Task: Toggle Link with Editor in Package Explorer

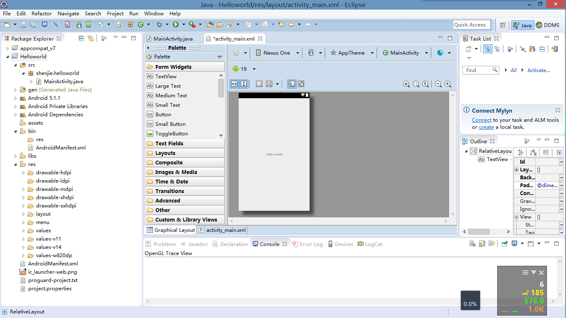Action: pyautogui.click(x=90, y=38)
